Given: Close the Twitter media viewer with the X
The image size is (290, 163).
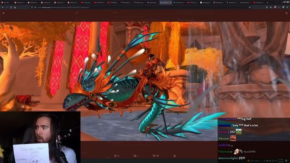Looking at the screenshot, I should tap(3, 13).
